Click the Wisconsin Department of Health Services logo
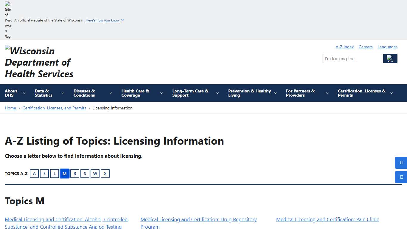 (38, 62)
